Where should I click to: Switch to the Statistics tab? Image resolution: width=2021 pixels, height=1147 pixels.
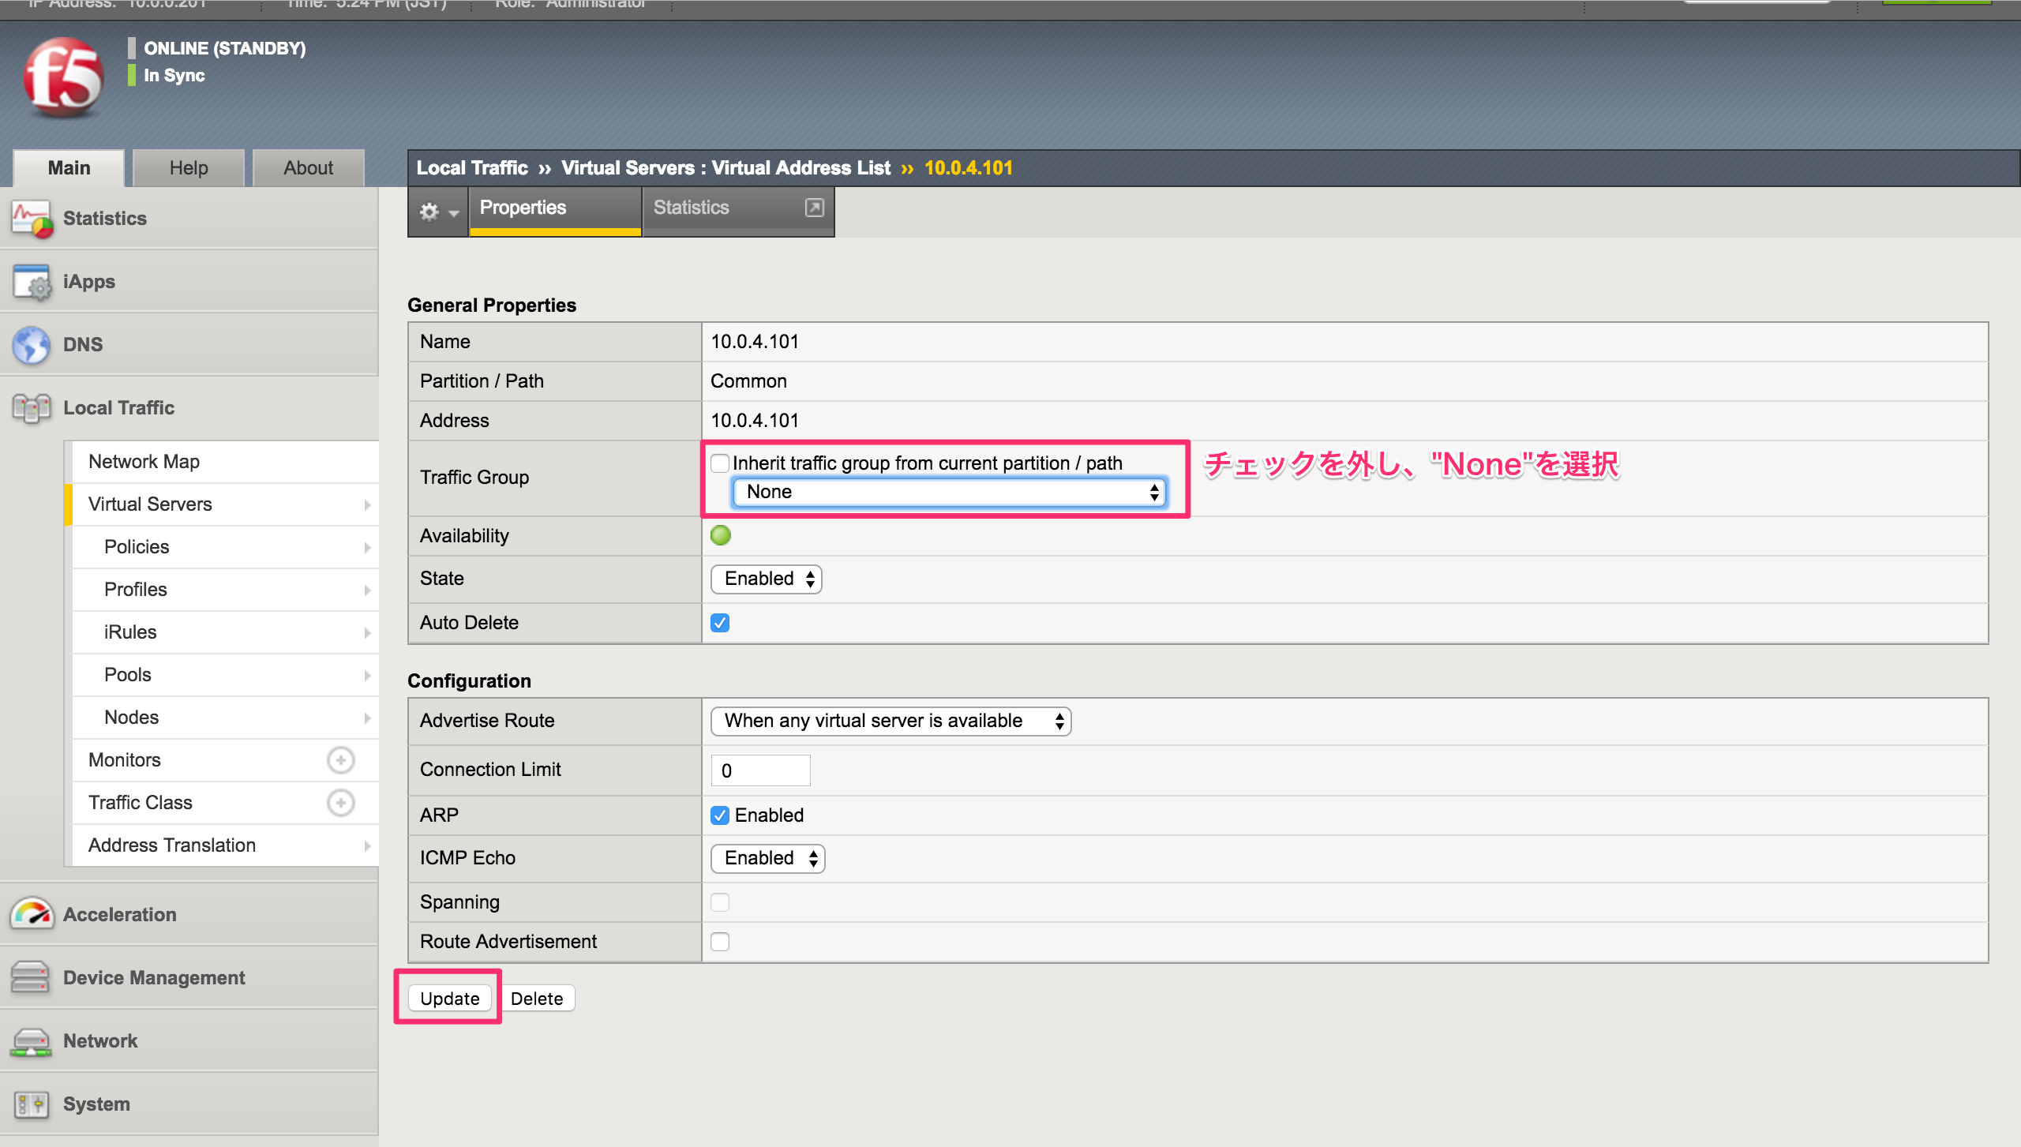click(x=691, y=207)
